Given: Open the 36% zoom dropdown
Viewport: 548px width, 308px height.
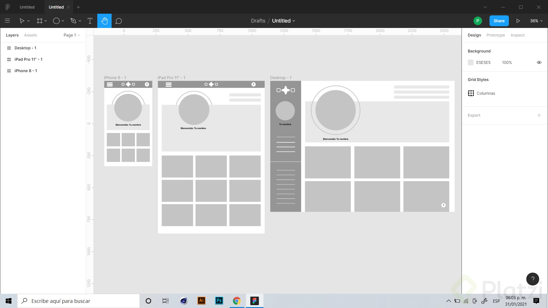Looking at the screenshot, I should click(x=536, y=21).
